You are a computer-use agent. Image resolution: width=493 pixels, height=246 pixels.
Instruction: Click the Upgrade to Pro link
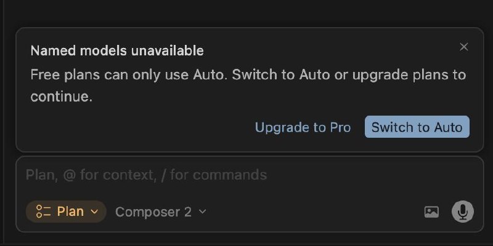tap(303, 127)
